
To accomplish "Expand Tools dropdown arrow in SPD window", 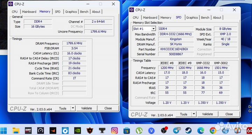I will point(194,114).
